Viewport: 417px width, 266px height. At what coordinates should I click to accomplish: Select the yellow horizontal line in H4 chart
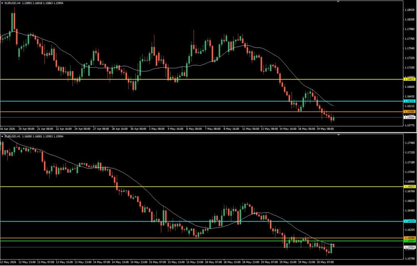click(202, 79)
